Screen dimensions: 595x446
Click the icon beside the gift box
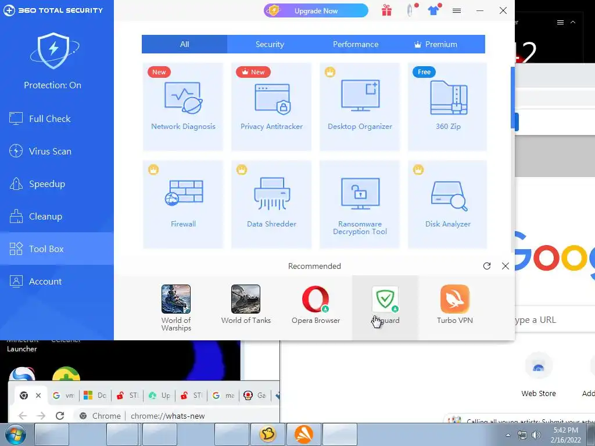pos(410,10)
